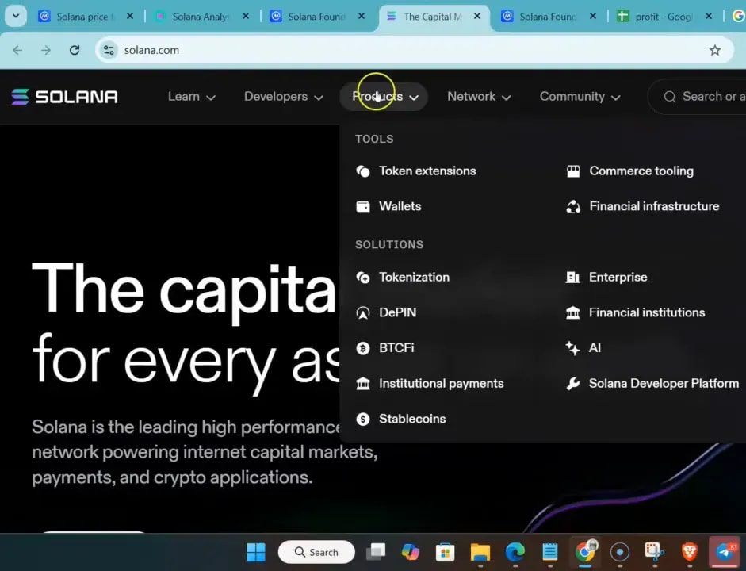The width and height of the screenshot is (746, 571).
Task: Click the Commerce tooling storefront icon
Action: click(573, 171)
